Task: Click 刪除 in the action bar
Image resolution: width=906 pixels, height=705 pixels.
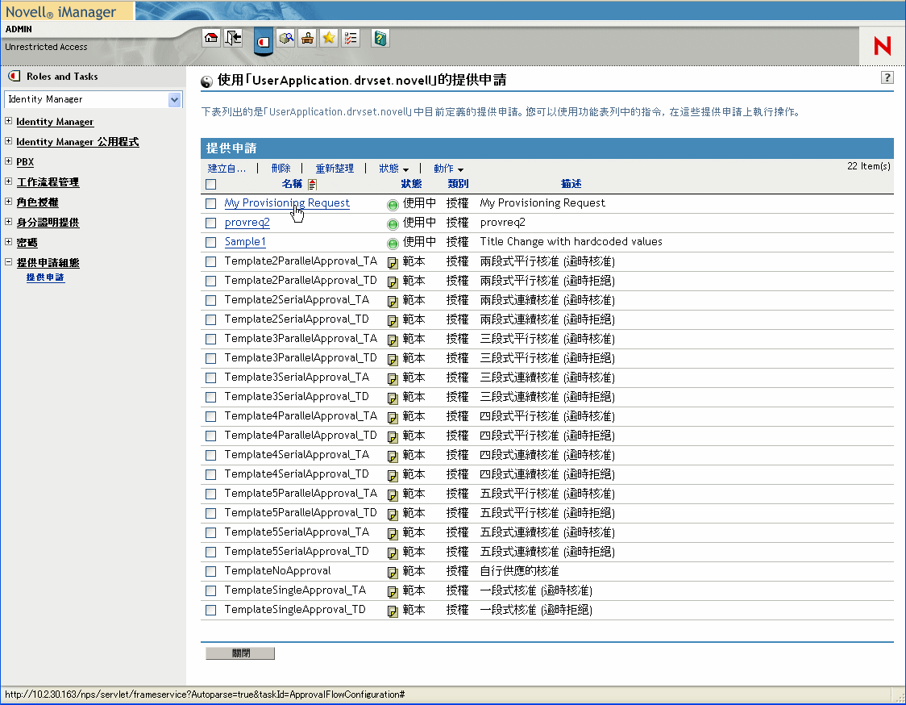Action: click(281, 169)
